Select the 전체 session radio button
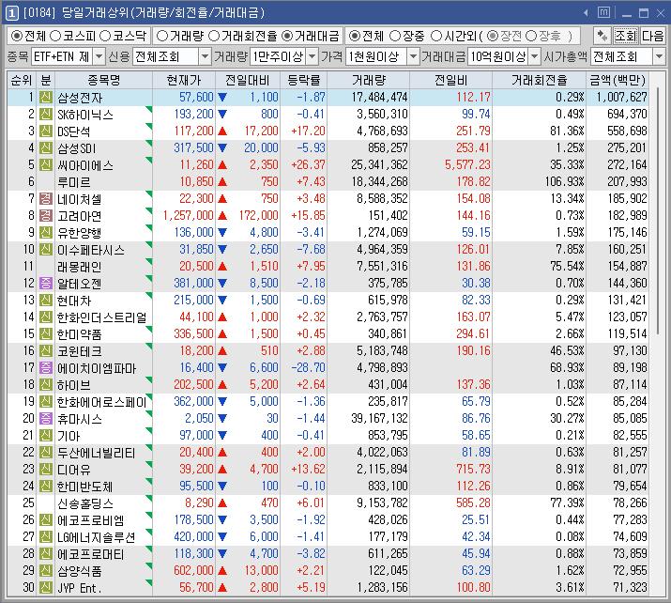671x603 pixels. 355,37
